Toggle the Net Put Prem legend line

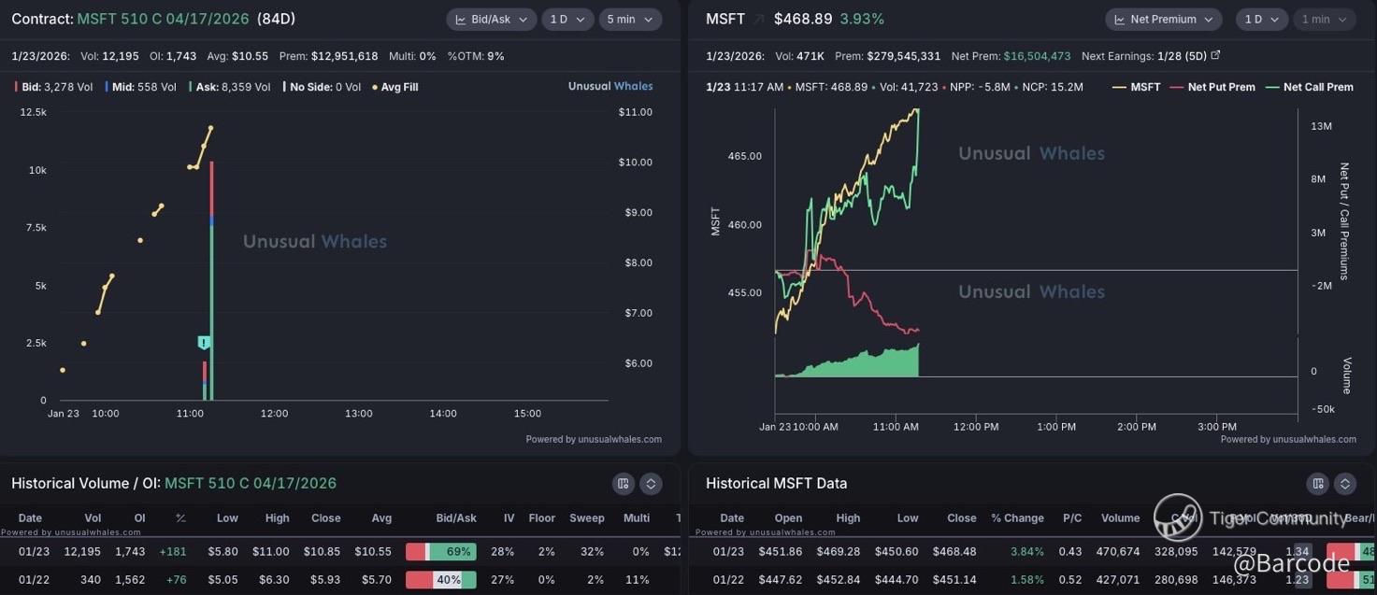coord(1212,87)
